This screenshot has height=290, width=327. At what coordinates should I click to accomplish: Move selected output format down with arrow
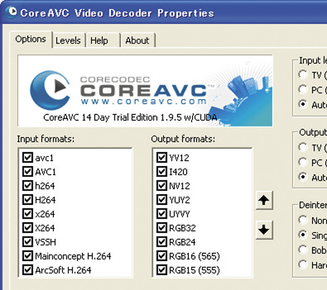pyautogui.click(x=264, y=230)
